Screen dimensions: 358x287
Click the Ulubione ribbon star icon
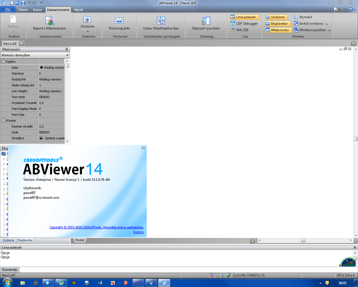[87, 20]
